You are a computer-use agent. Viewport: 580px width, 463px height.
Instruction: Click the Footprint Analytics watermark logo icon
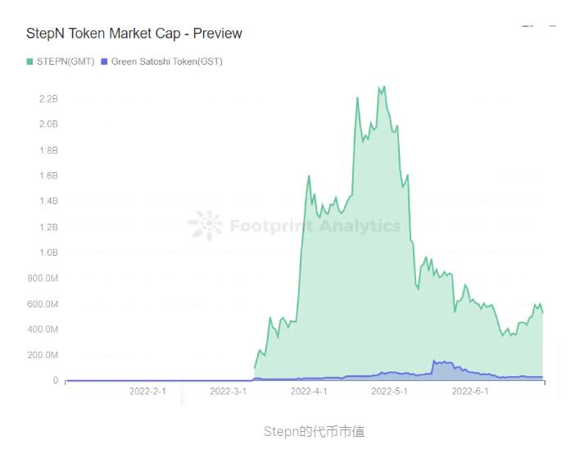(205, 225)
